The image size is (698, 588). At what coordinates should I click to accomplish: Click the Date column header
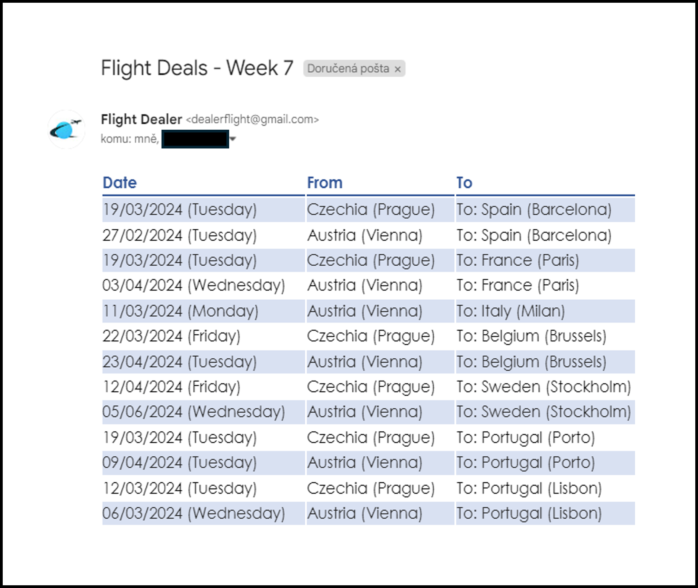[120, 182]
